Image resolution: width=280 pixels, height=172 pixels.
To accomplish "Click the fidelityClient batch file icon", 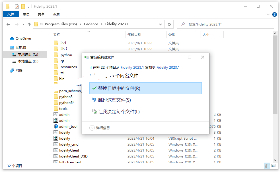I will click(56, 150).
